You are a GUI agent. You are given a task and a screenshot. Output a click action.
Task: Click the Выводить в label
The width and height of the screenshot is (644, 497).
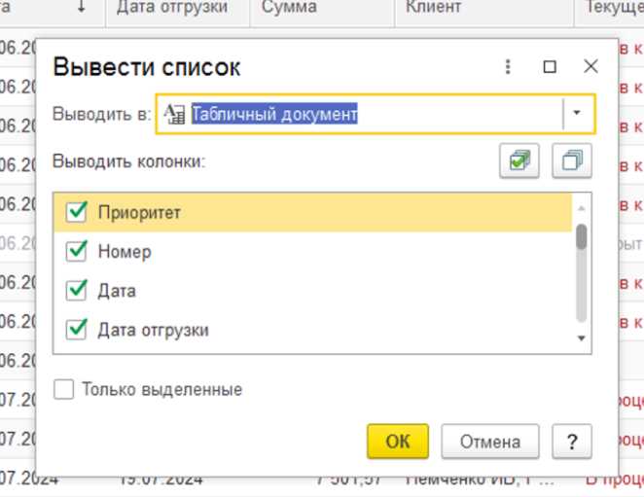pyautogui.click(x=102, y=114)
